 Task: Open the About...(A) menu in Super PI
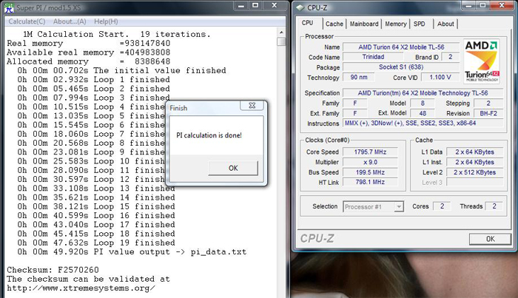click(70, 21)
